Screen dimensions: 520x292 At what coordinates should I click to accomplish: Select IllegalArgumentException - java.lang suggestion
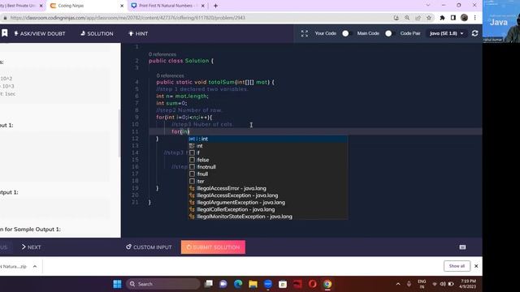pyautogui.click(x=267, y=202)
